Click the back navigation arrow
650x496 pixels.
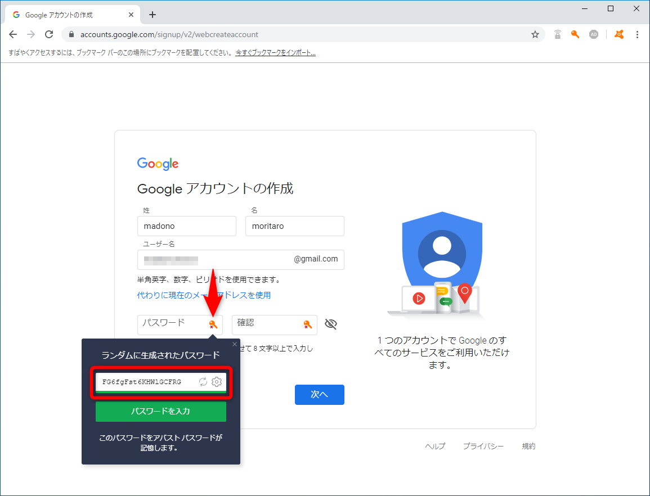[x=13, y=34]
